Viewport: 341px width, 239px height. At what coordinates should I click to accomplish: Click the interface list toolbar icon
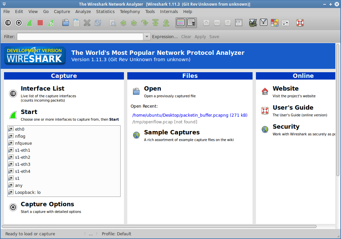[x=8, y=23]
